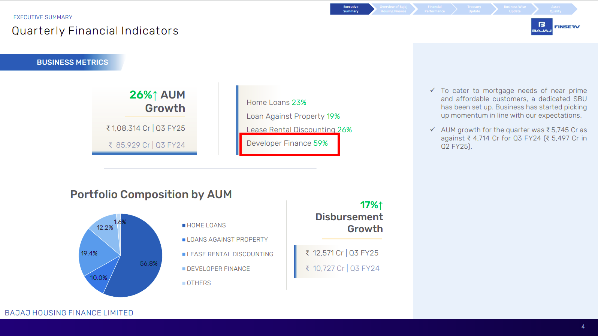The height and width of the screenshot is (336, 598).
Task: Click the 'DEVELOPER FINANCE' legend label
Action: [x=218, y=269]
